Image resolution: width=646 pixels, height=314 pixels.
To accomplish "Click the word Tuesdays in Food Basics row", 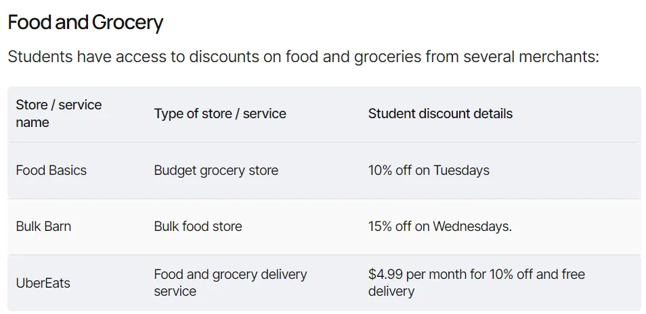I will [461, 170].
